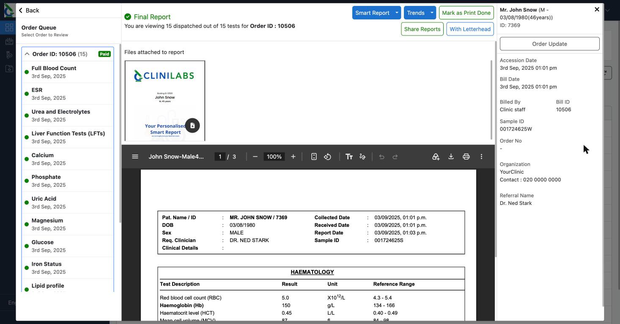Select Liver Function Tests (LFTs)
Viewport: 620px width, 324px height.
(x=68, y=137)
